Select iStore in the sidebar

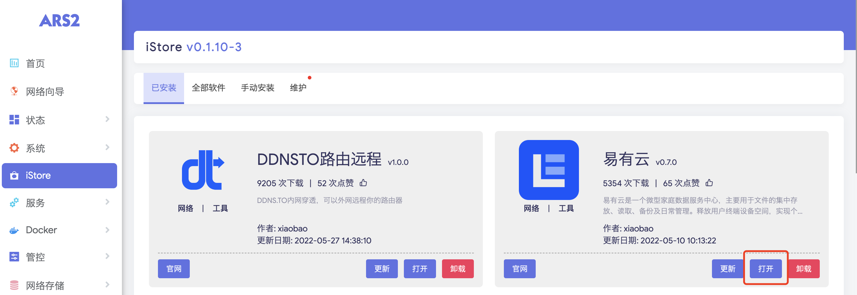click(x=59, y=175)
